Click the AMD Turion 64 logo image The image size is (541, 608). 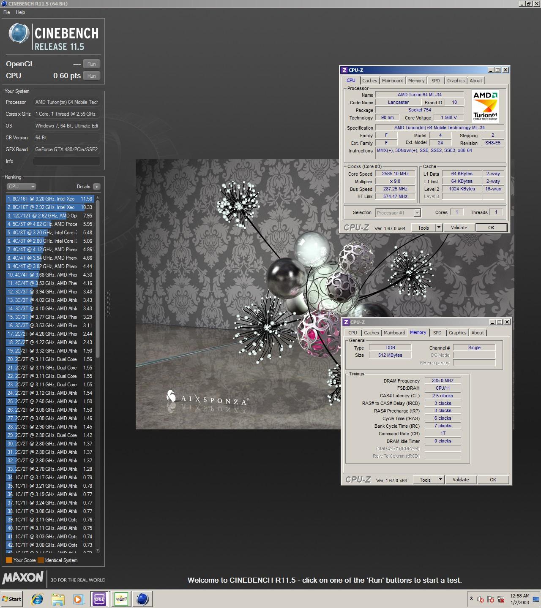click(x=485, y=106)
